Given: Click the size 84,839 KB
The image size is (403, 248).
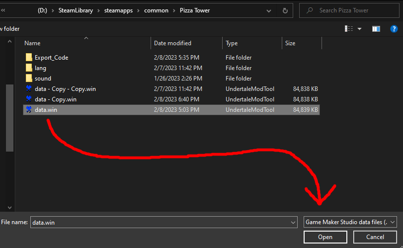Looking at the screenshot, I should click(x=306, y=110).
